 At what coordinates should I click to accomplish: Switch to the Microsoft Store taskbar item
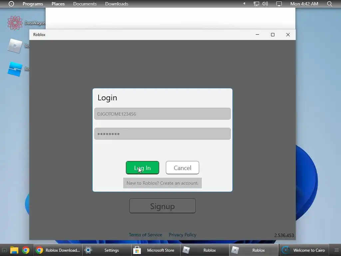pos(156,250)
